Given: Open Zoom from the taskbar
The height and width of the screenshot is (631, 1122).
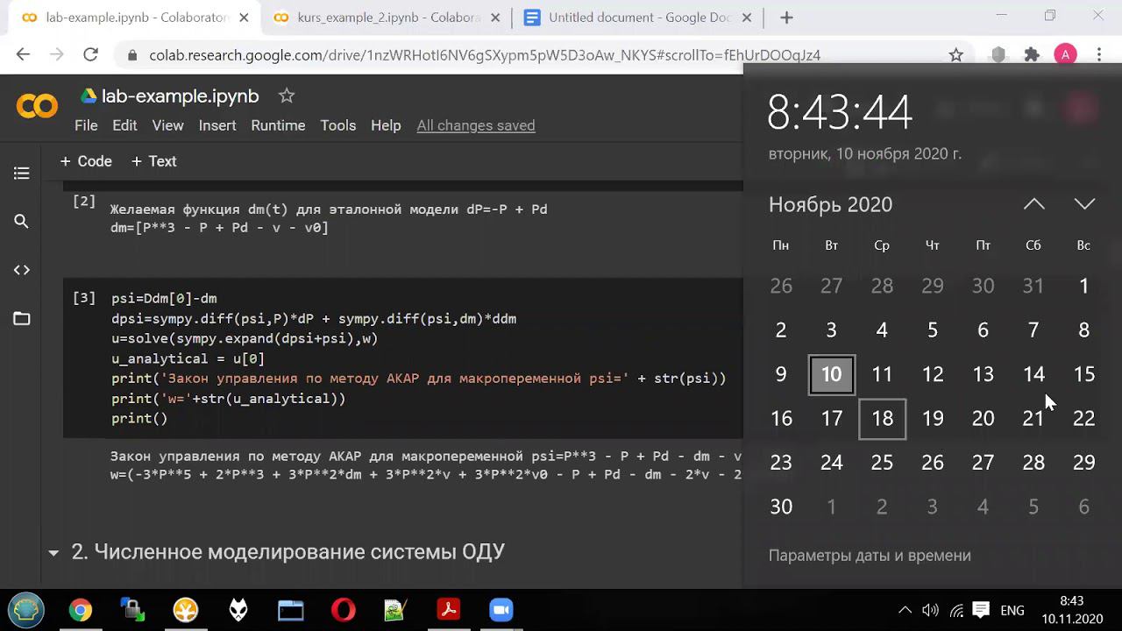Looking at the screenshot, I should [x=501, y=610].
